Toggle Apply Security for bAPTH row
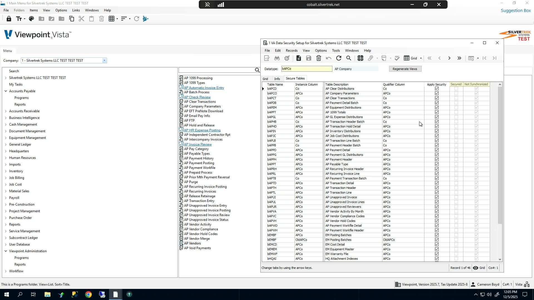This screenshot has height=300, width=534. click(437, 188)
